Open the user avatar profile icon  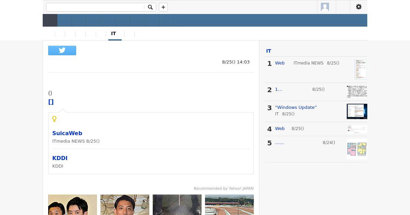point(325,7)
